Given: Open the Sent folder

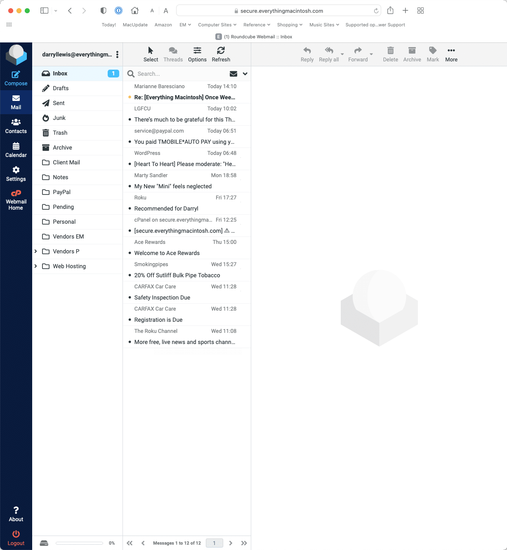Looking at the screenshot, I should [78, 103].
